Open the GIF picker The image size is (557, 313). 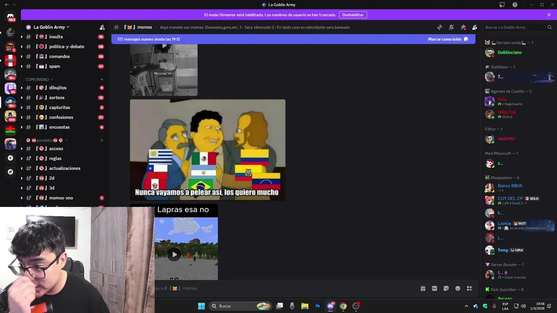click(x=434, y=288)
